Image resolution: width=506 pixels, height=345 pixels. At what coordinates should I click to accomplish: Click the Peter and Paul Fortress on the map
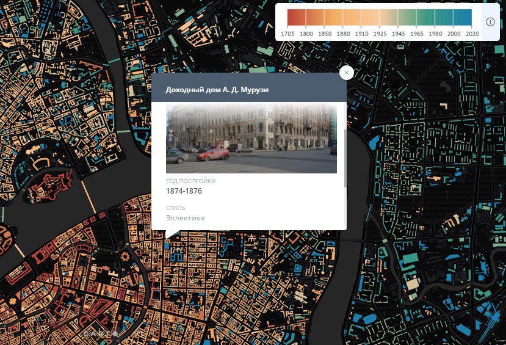click(50, 187)
